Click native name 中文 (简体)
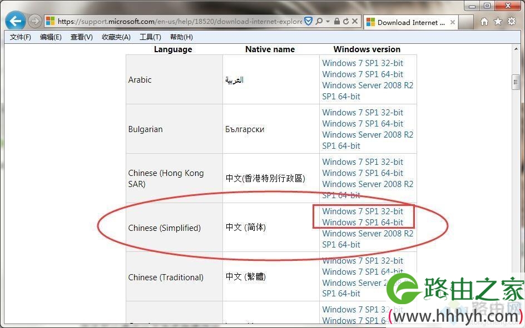Image resolution: width=525 pixels, height=328 pixels. (246, 228)
